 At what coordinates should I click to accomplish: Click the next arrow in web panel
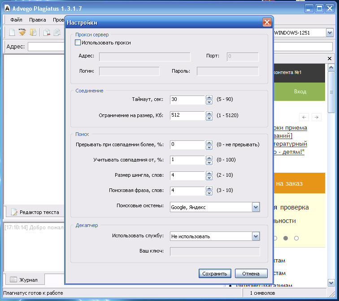click(x=317, y=117)
